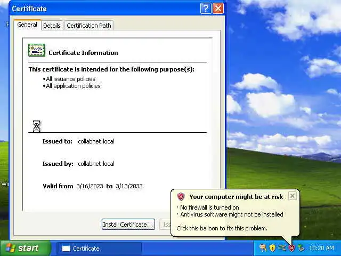
Task: Click the Safely Remove Hardware tray icon
Action: pyautogui.click(x=301, y=248)
